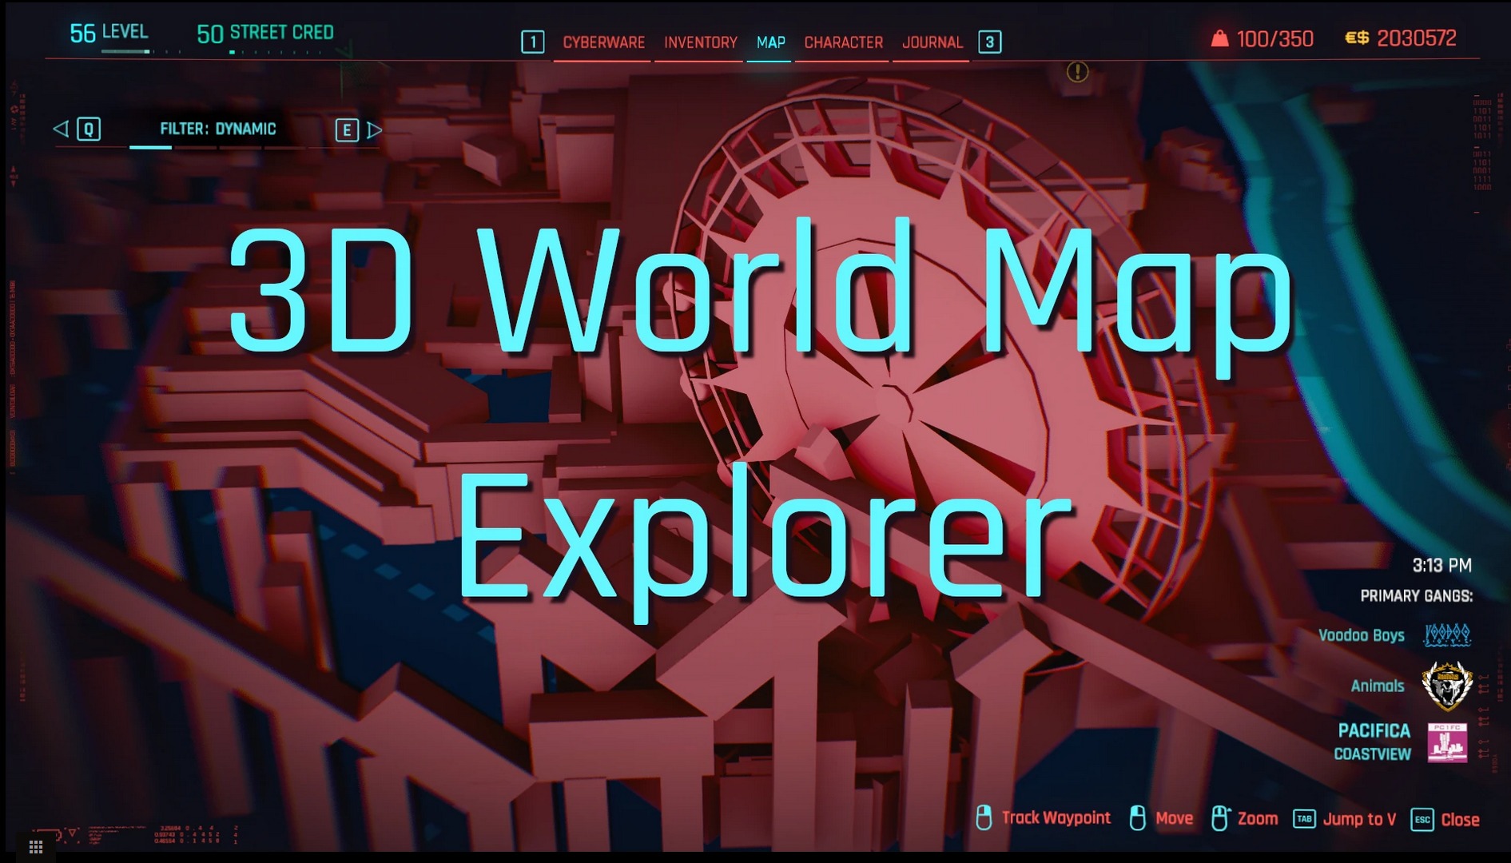The width and height of the screenshot is (1511, 863).
Task: Click the Track Waypoint button
Action: 1044,817
